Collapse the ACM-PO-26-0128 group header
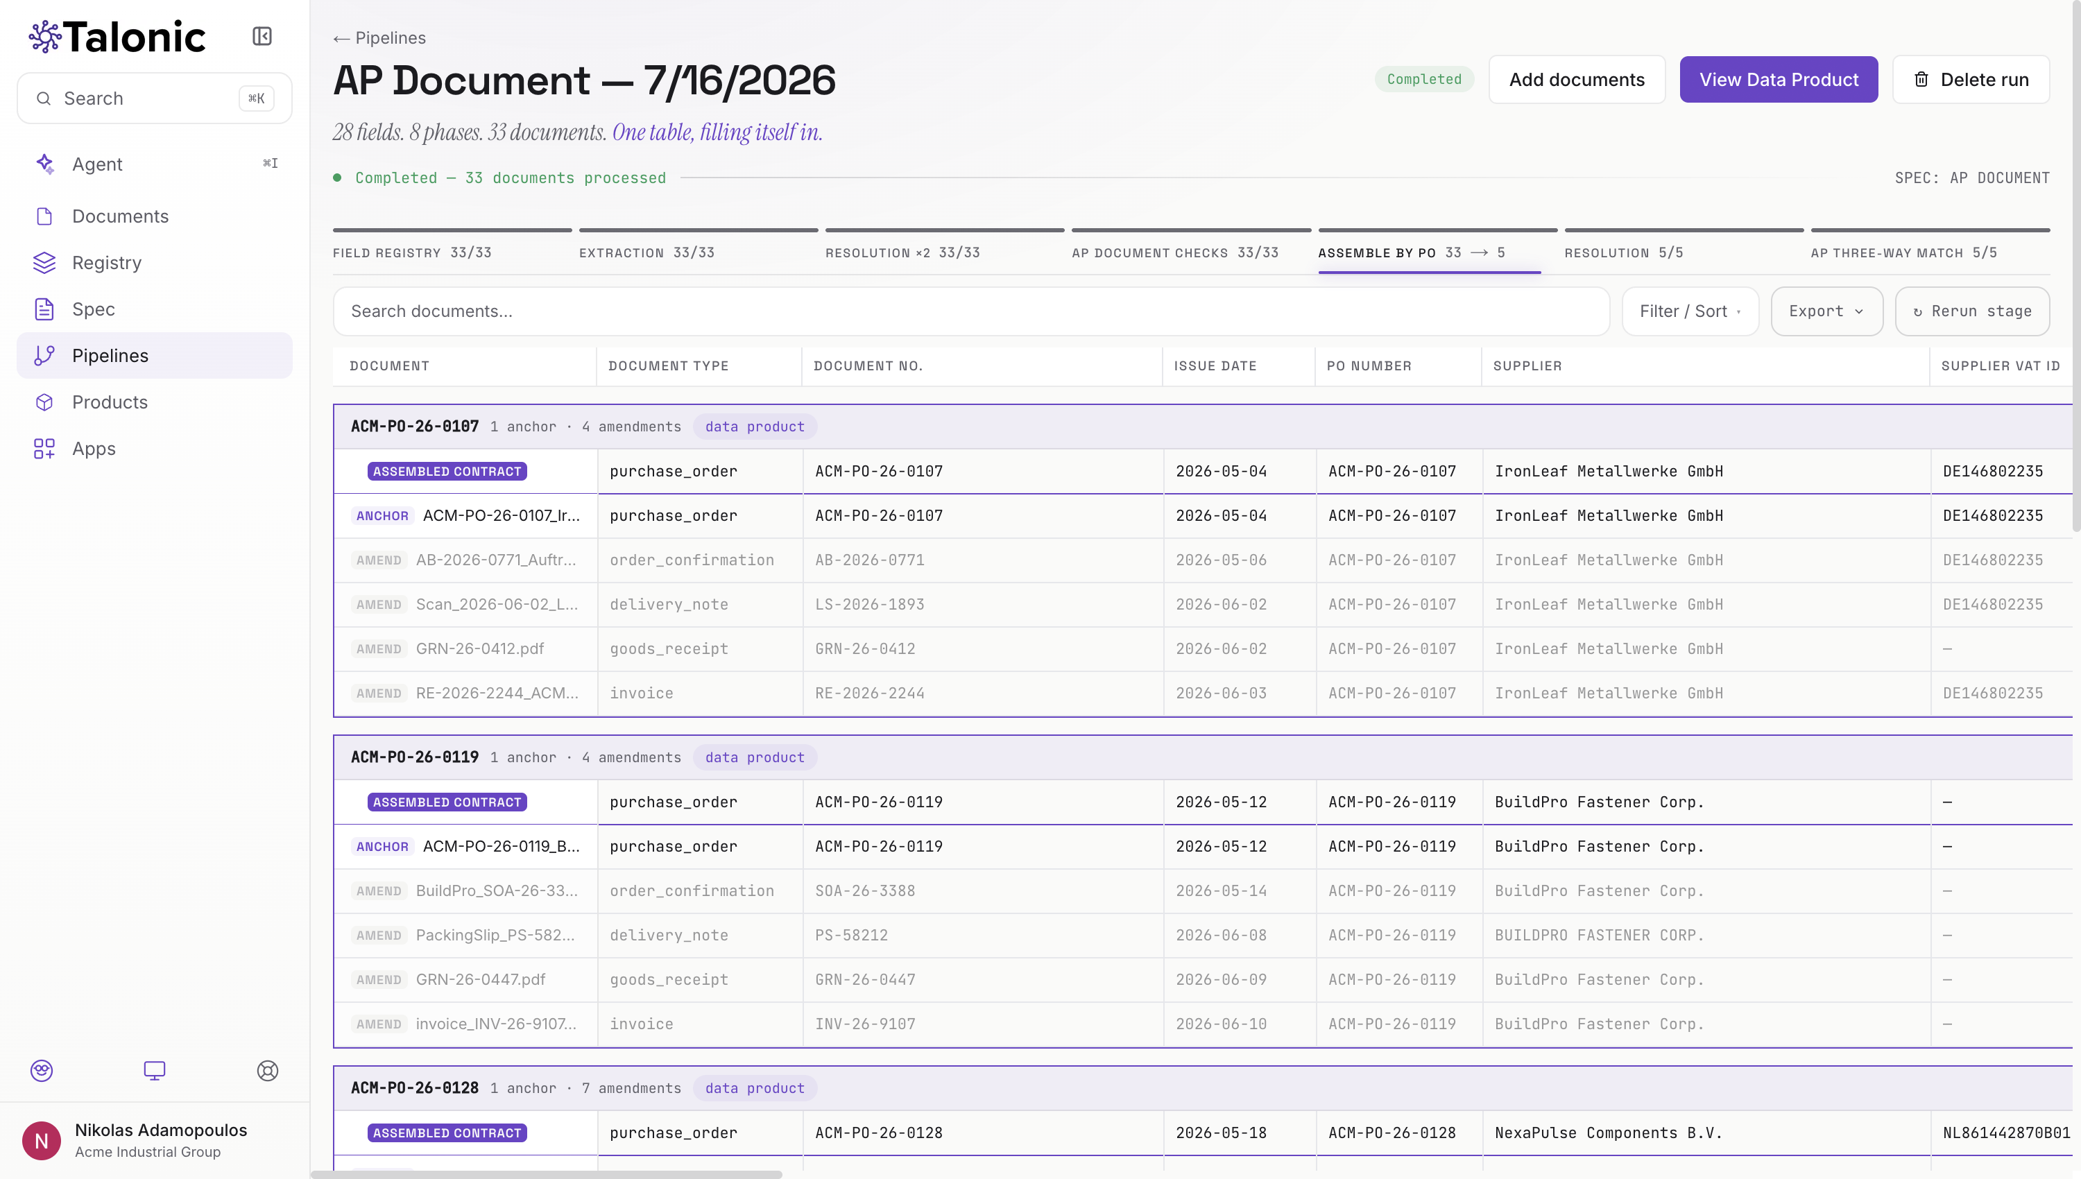2081x1179 pixels. coord(1202,1088)
